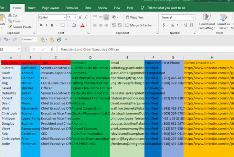234x157 pixels.
Task: Open Customize Quick Access Toolbar arrow
Action: tap(66, 40)
